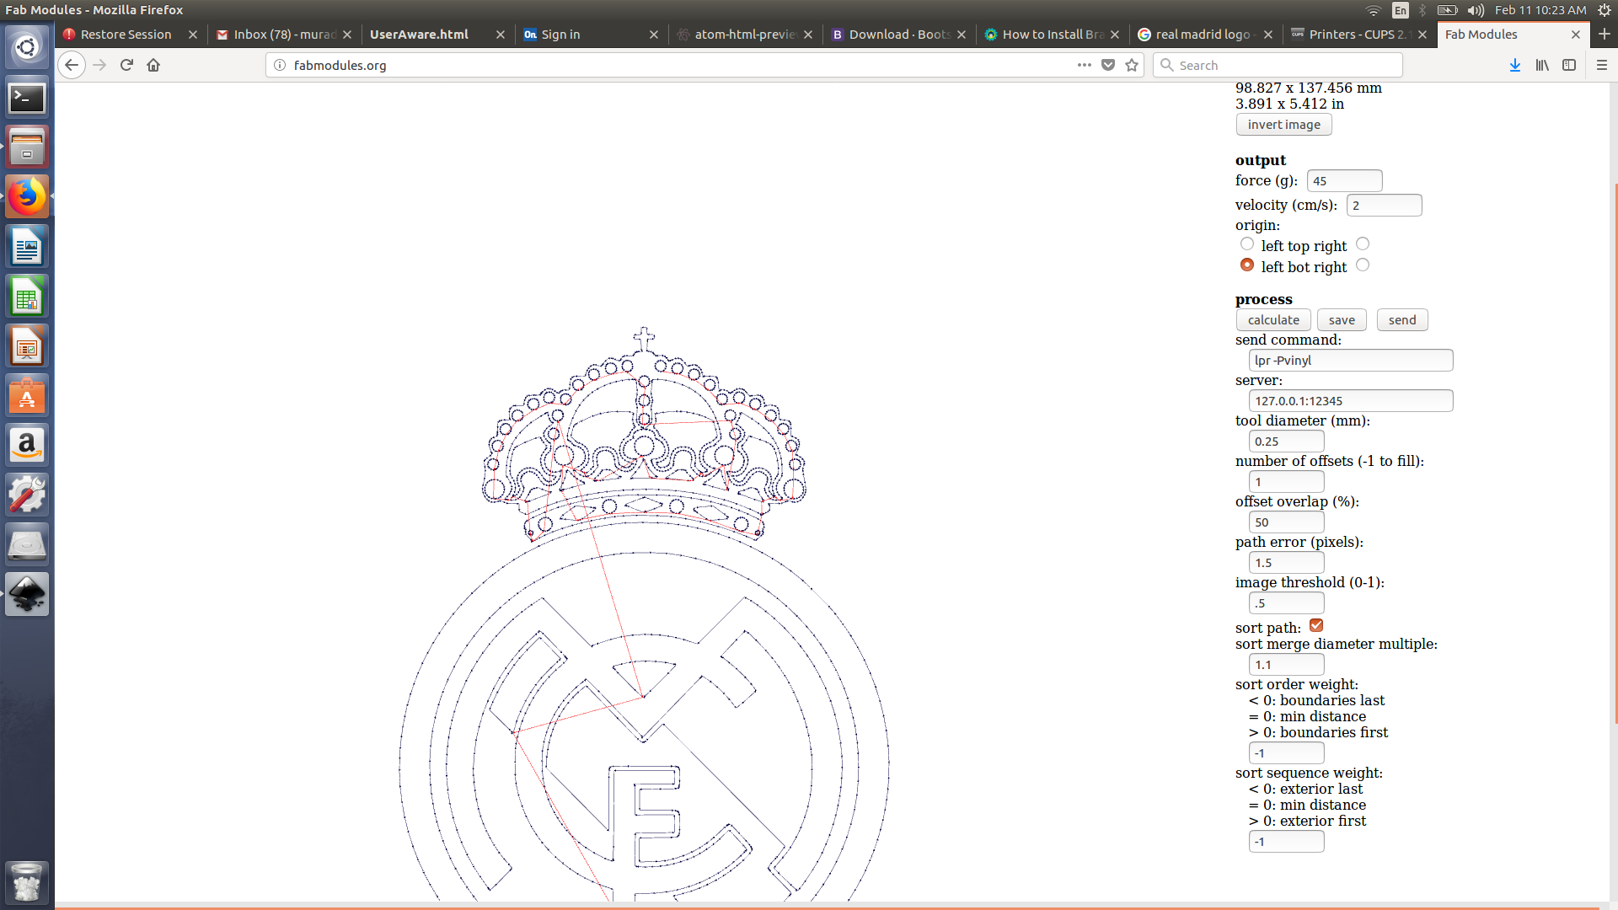Open LibreOffice Calc from dock

click(27, 297)
